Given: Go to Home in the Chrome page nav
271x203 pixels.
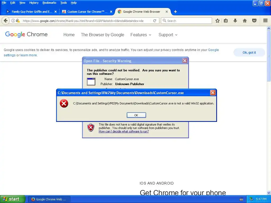Looking at the screenshot, I should (x=69, y=35).
